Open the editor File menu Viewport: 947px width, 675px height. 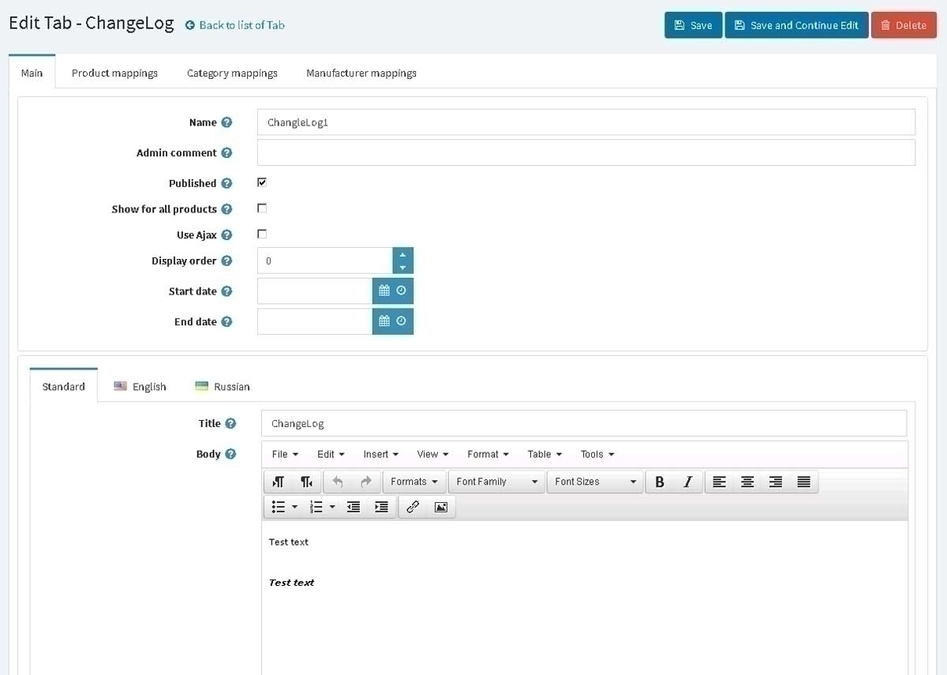coord(285,454)
